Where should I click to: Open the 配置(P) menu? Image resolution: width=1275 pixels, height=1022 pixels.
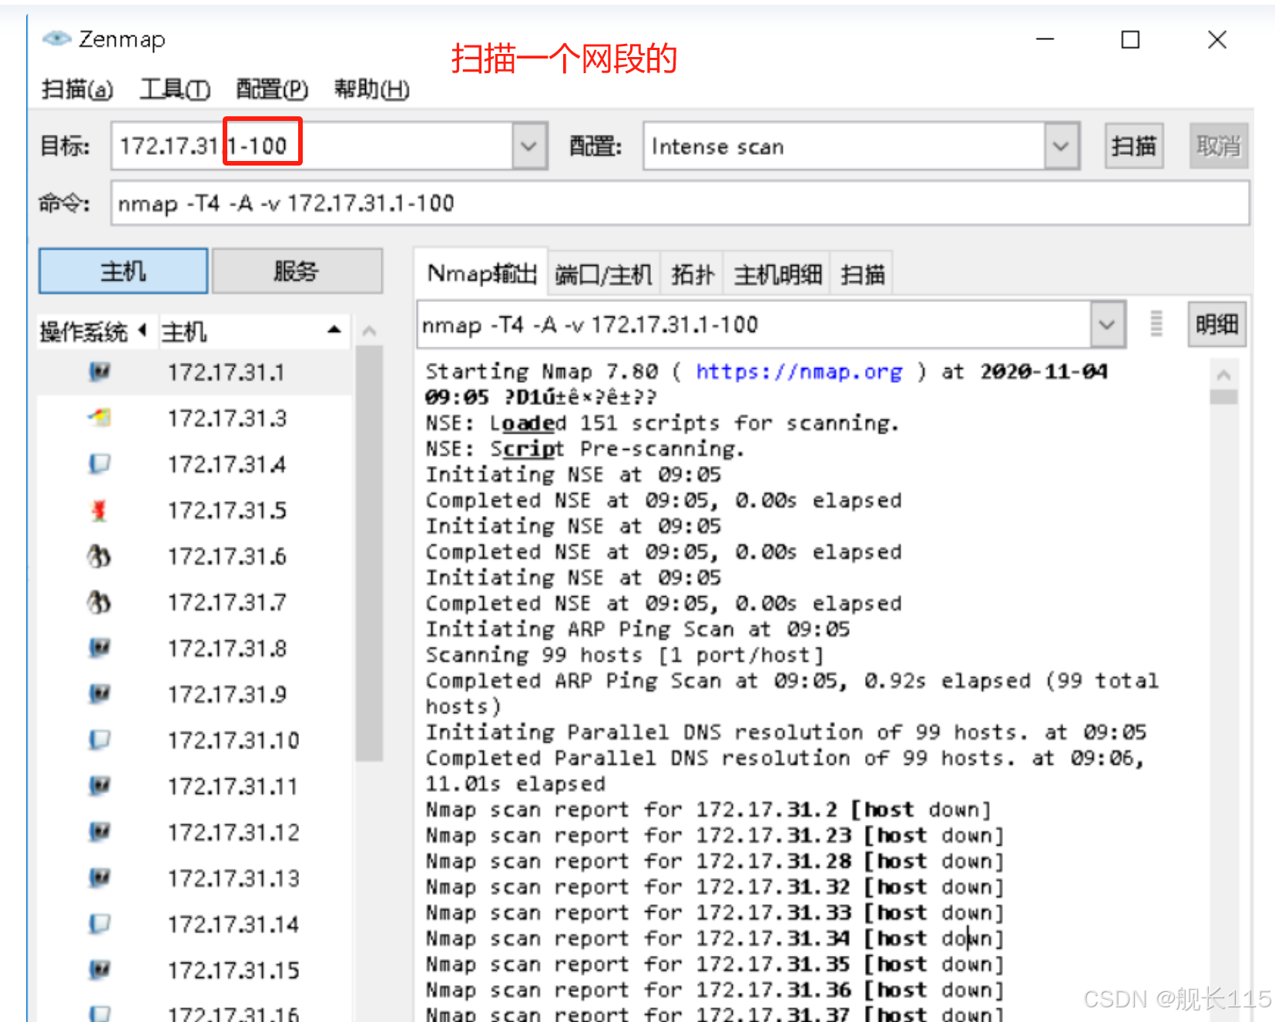coord(272,89)
